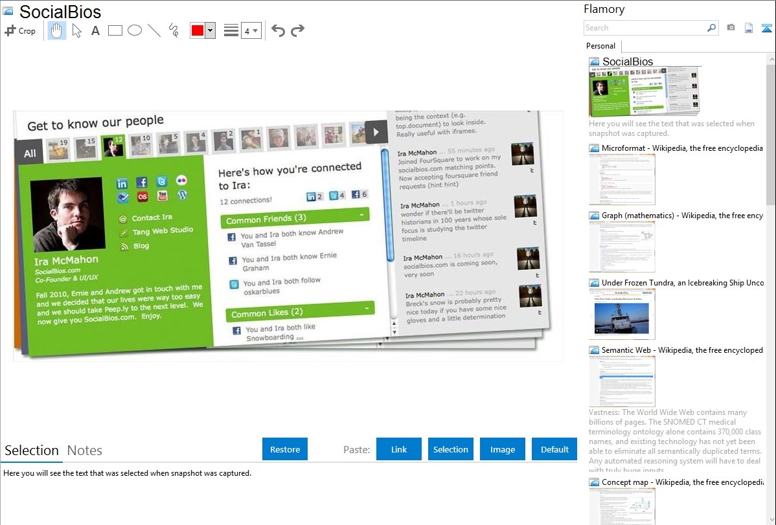This screenshot has height=525, width=776.
Task: Redo the last undone edit
Action: tap(297, 30)
